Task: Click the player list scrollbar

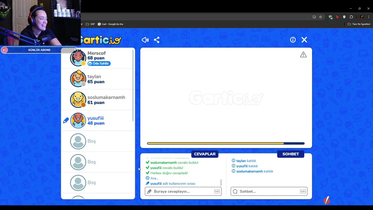Action: [x=133, y=85]
